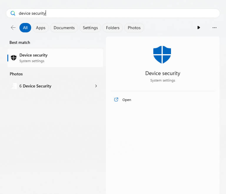Image resolution: width=226 pixels, height=194 pixels.
Task: Click the Device security title in the preview pane
Action: pyautogui.click(x=162, y=73)
